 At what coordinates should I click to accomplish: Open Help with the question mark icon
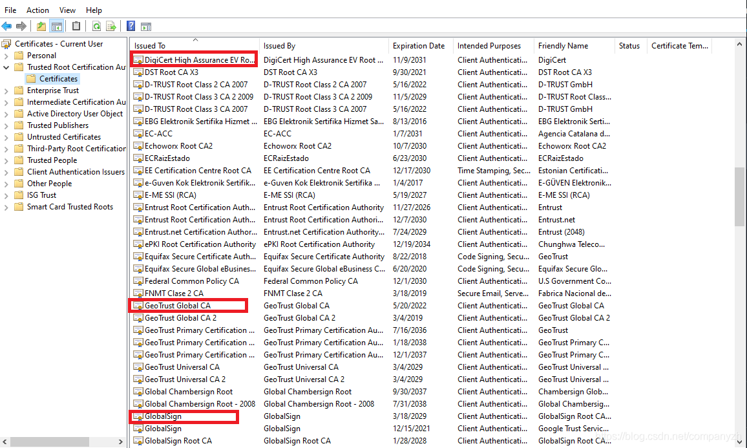(131, 27)
